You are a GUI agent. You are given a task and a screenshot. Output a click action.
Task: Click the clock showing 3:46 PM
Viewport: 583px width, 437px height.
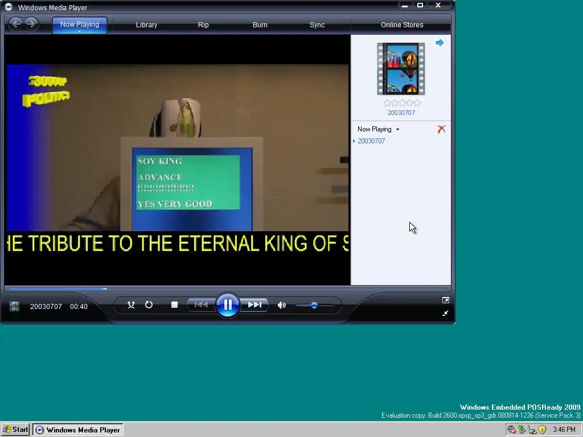coord(564,430)
